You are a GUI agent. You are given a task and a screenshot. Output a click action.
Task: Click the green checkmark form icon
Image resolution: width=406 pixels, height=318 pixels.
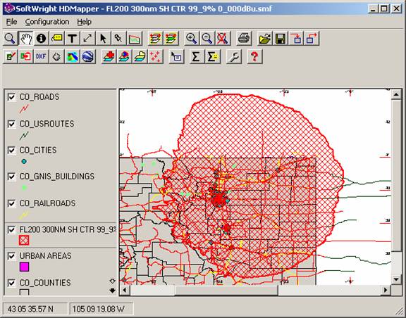click(x=10, y=56)
